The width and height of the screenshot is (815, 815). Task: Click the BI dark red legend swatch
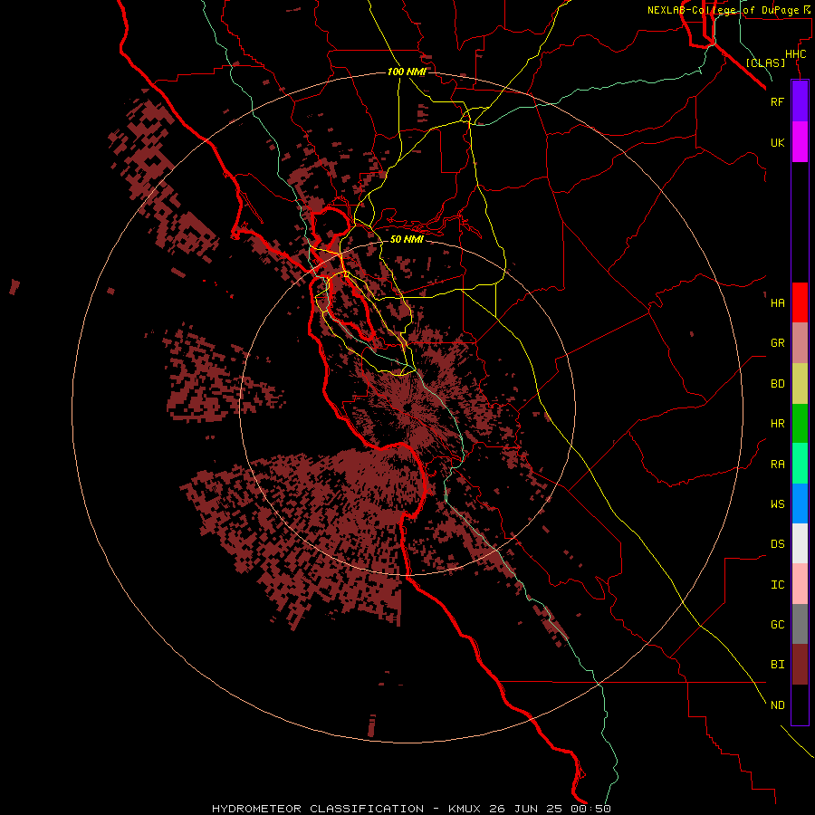click(800, 665)
